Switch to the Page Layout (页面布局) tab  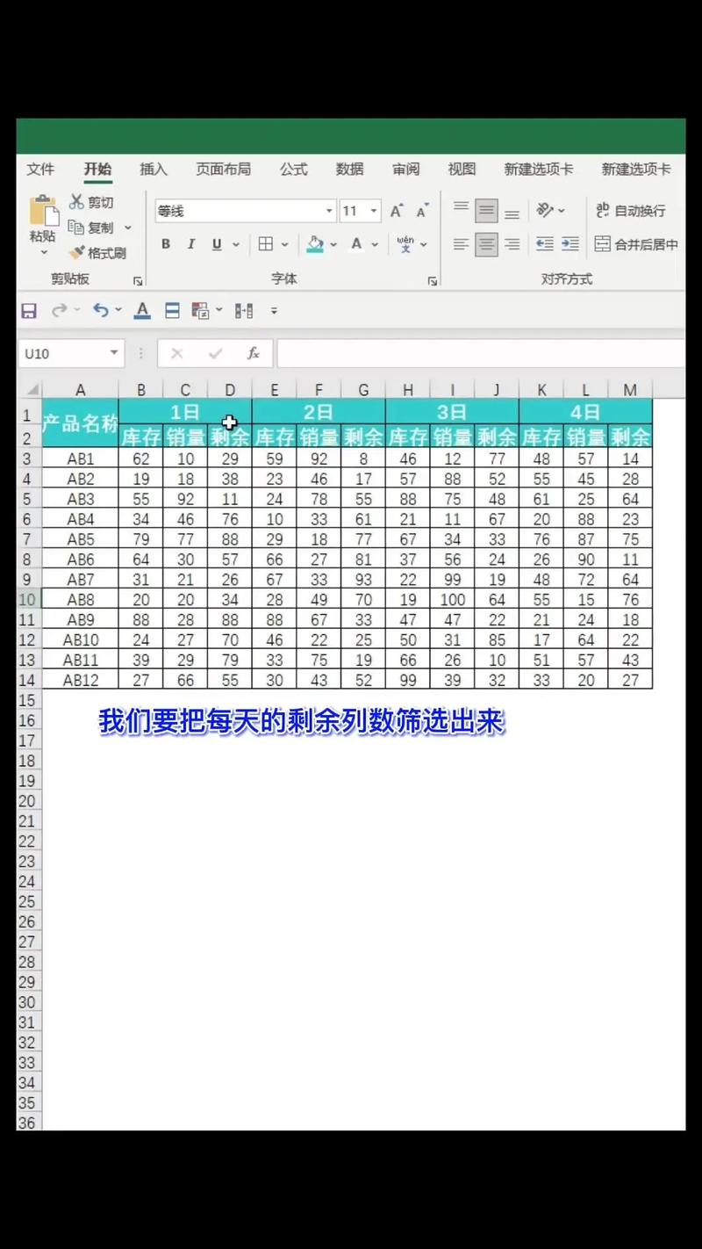[223, 170]
